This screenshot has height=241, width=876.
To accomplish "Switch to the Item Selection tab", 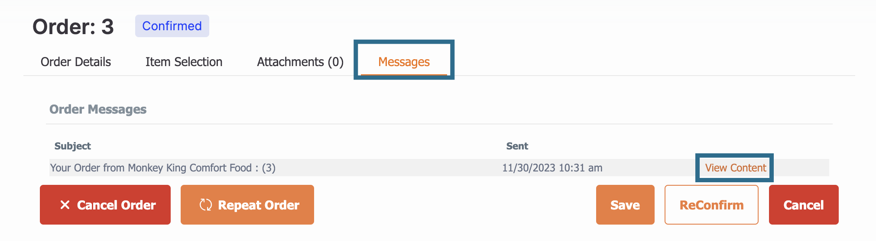I will 184,62.
